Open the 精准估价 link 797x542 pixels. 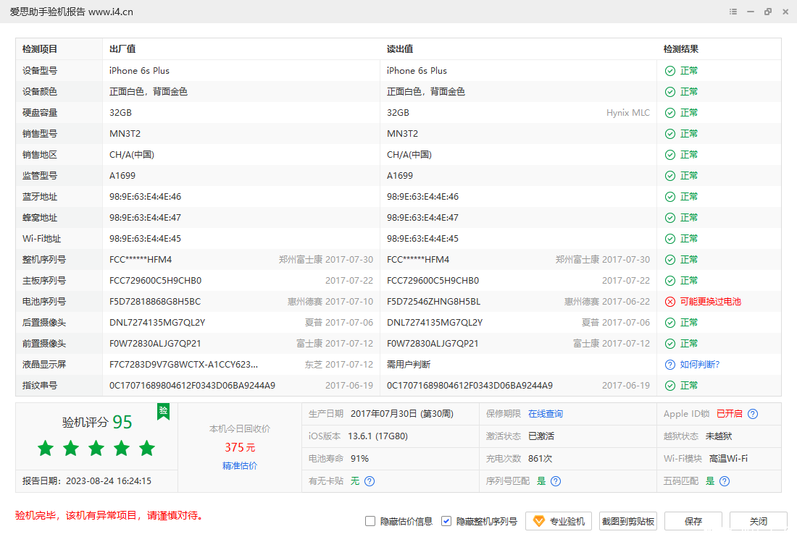[239, 466]
